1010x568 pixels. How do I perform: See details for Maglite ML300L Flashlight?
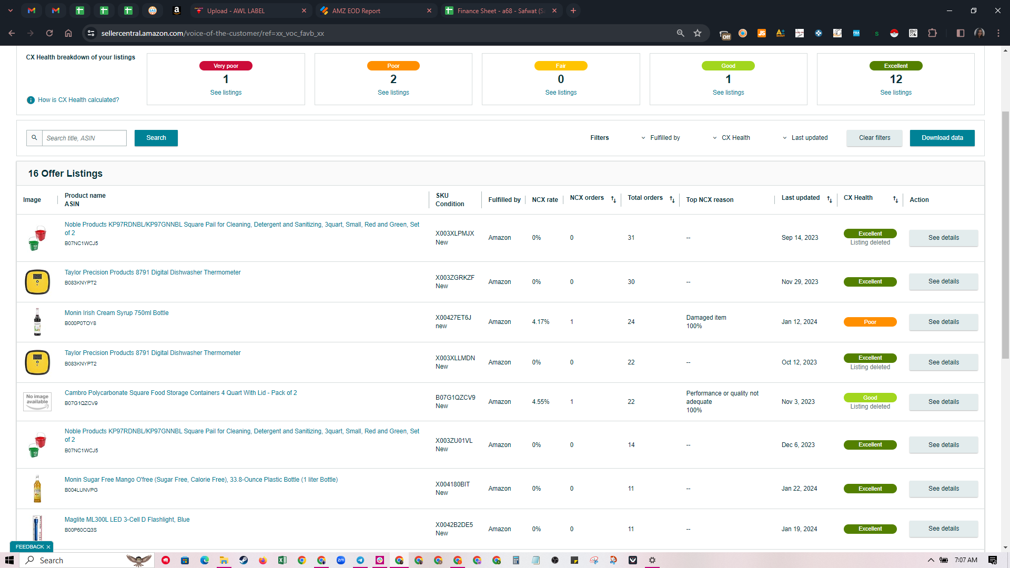(x=943, y=529)
